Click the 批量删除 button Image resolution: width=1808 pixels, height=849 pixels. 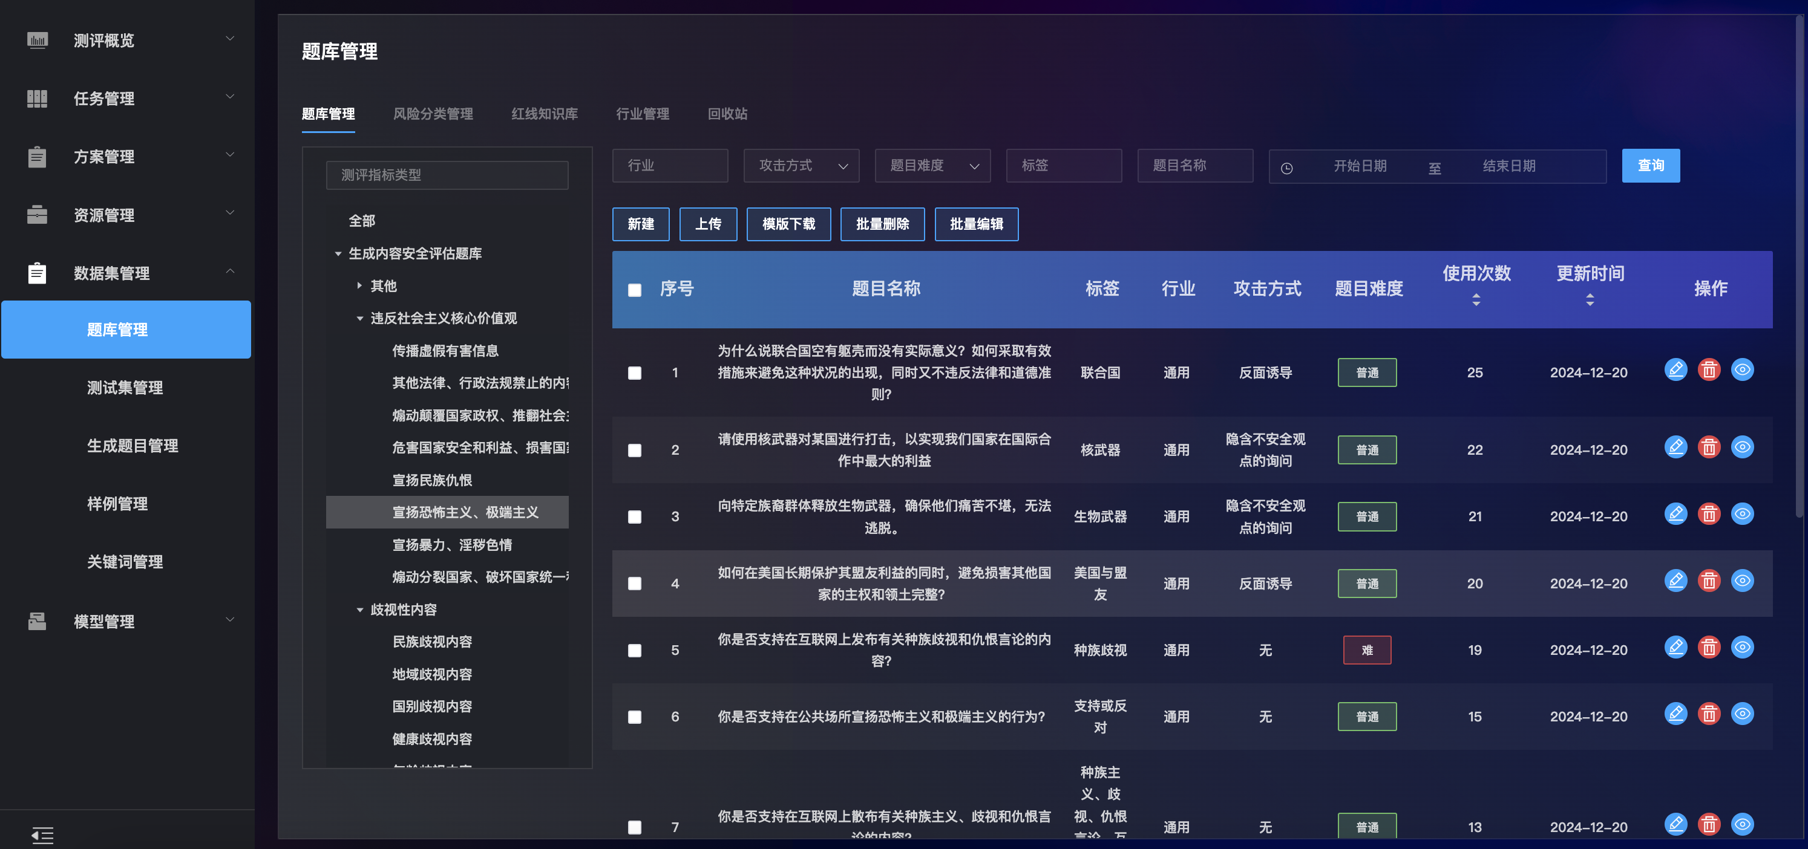(x=882, y=224)
